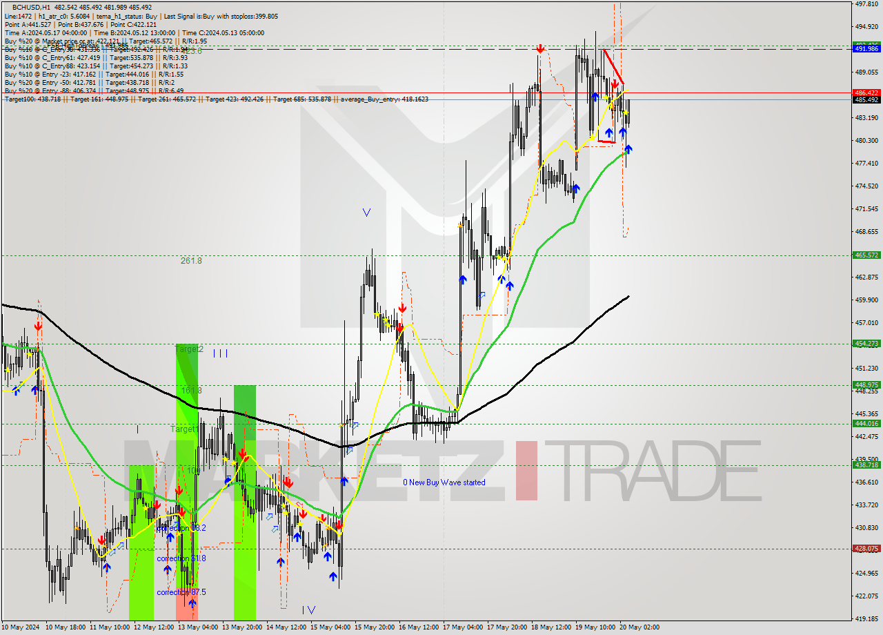Click the 442.475 axis price label
This screenshot has width=883, height=635.
(x=866, y=437)
